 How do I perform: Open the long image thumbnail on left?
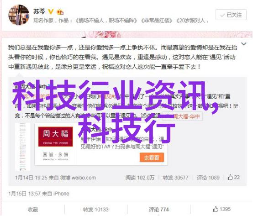pos(22,147)
